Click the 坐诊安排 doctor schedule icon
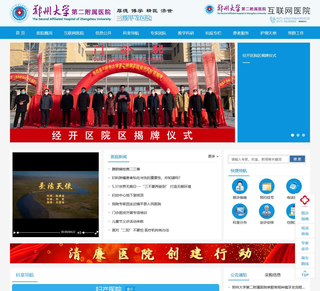 pos(266,214)
